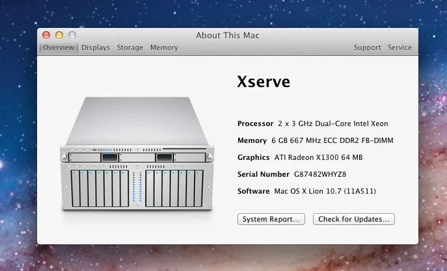This screenshot has height=271, width=447.
Task: Click Check for Updates… button
Action: click(x=354, y=219)
